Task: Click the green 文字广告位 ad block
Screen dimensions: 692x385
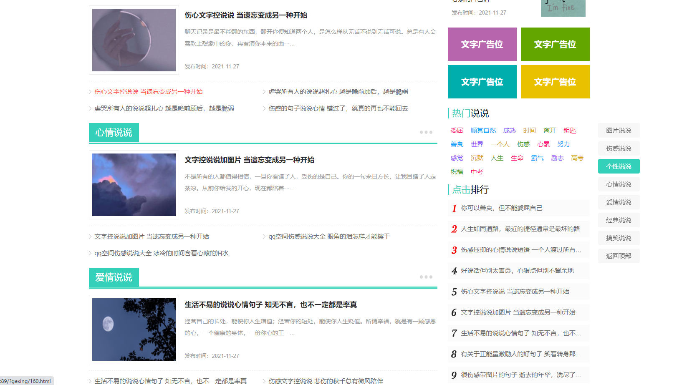Action: tap(555, 44)
